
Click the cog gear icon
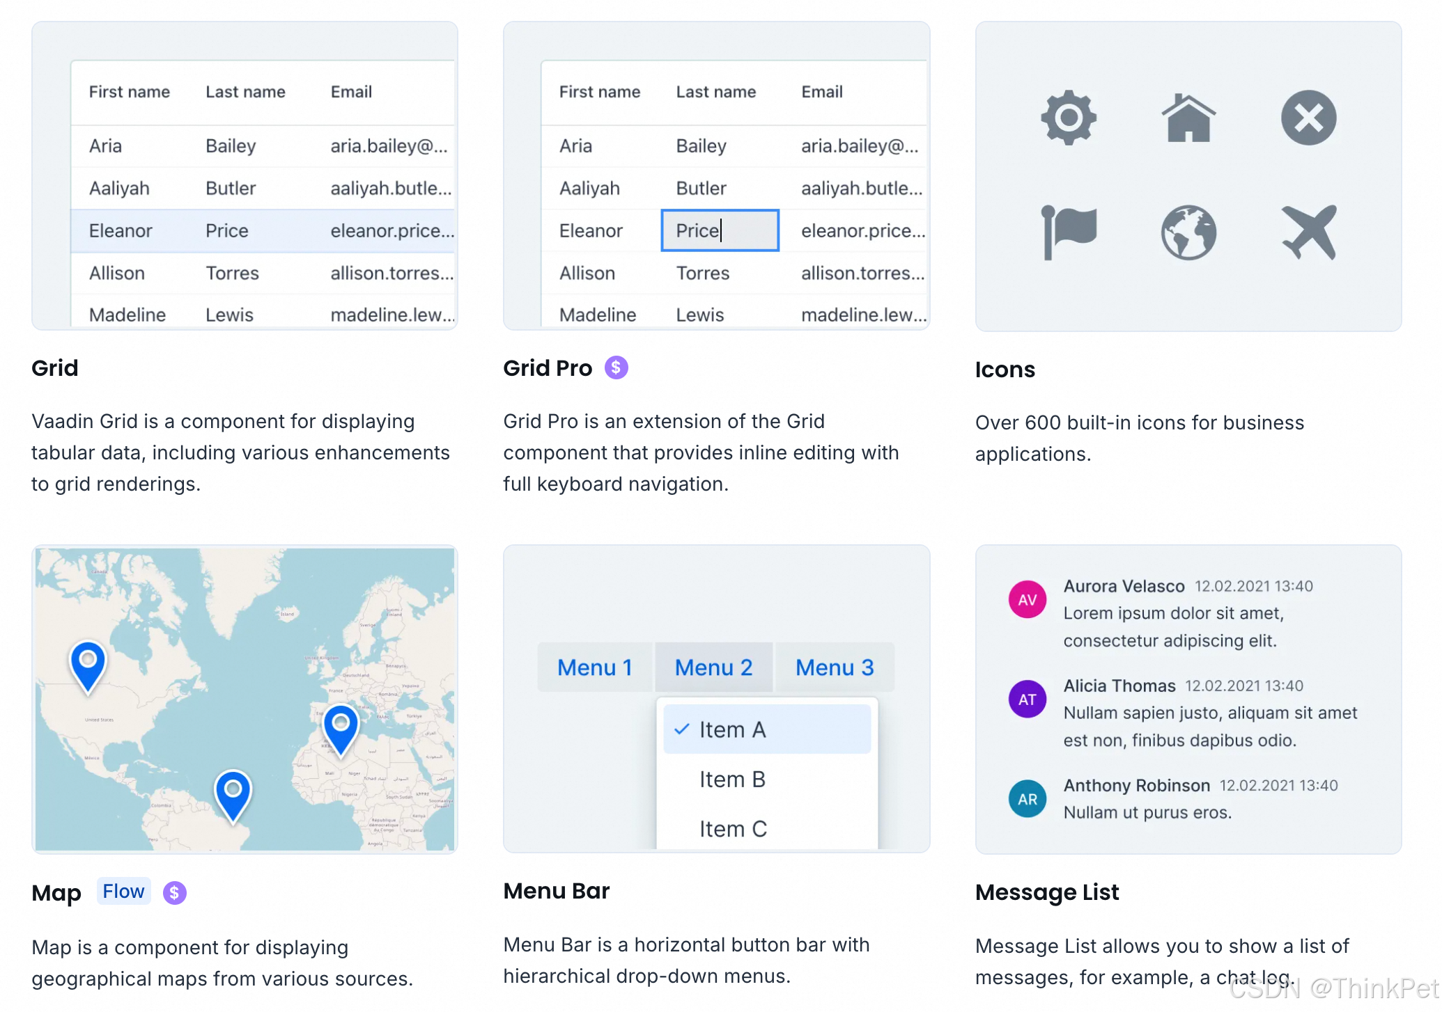click(1068, 118)
